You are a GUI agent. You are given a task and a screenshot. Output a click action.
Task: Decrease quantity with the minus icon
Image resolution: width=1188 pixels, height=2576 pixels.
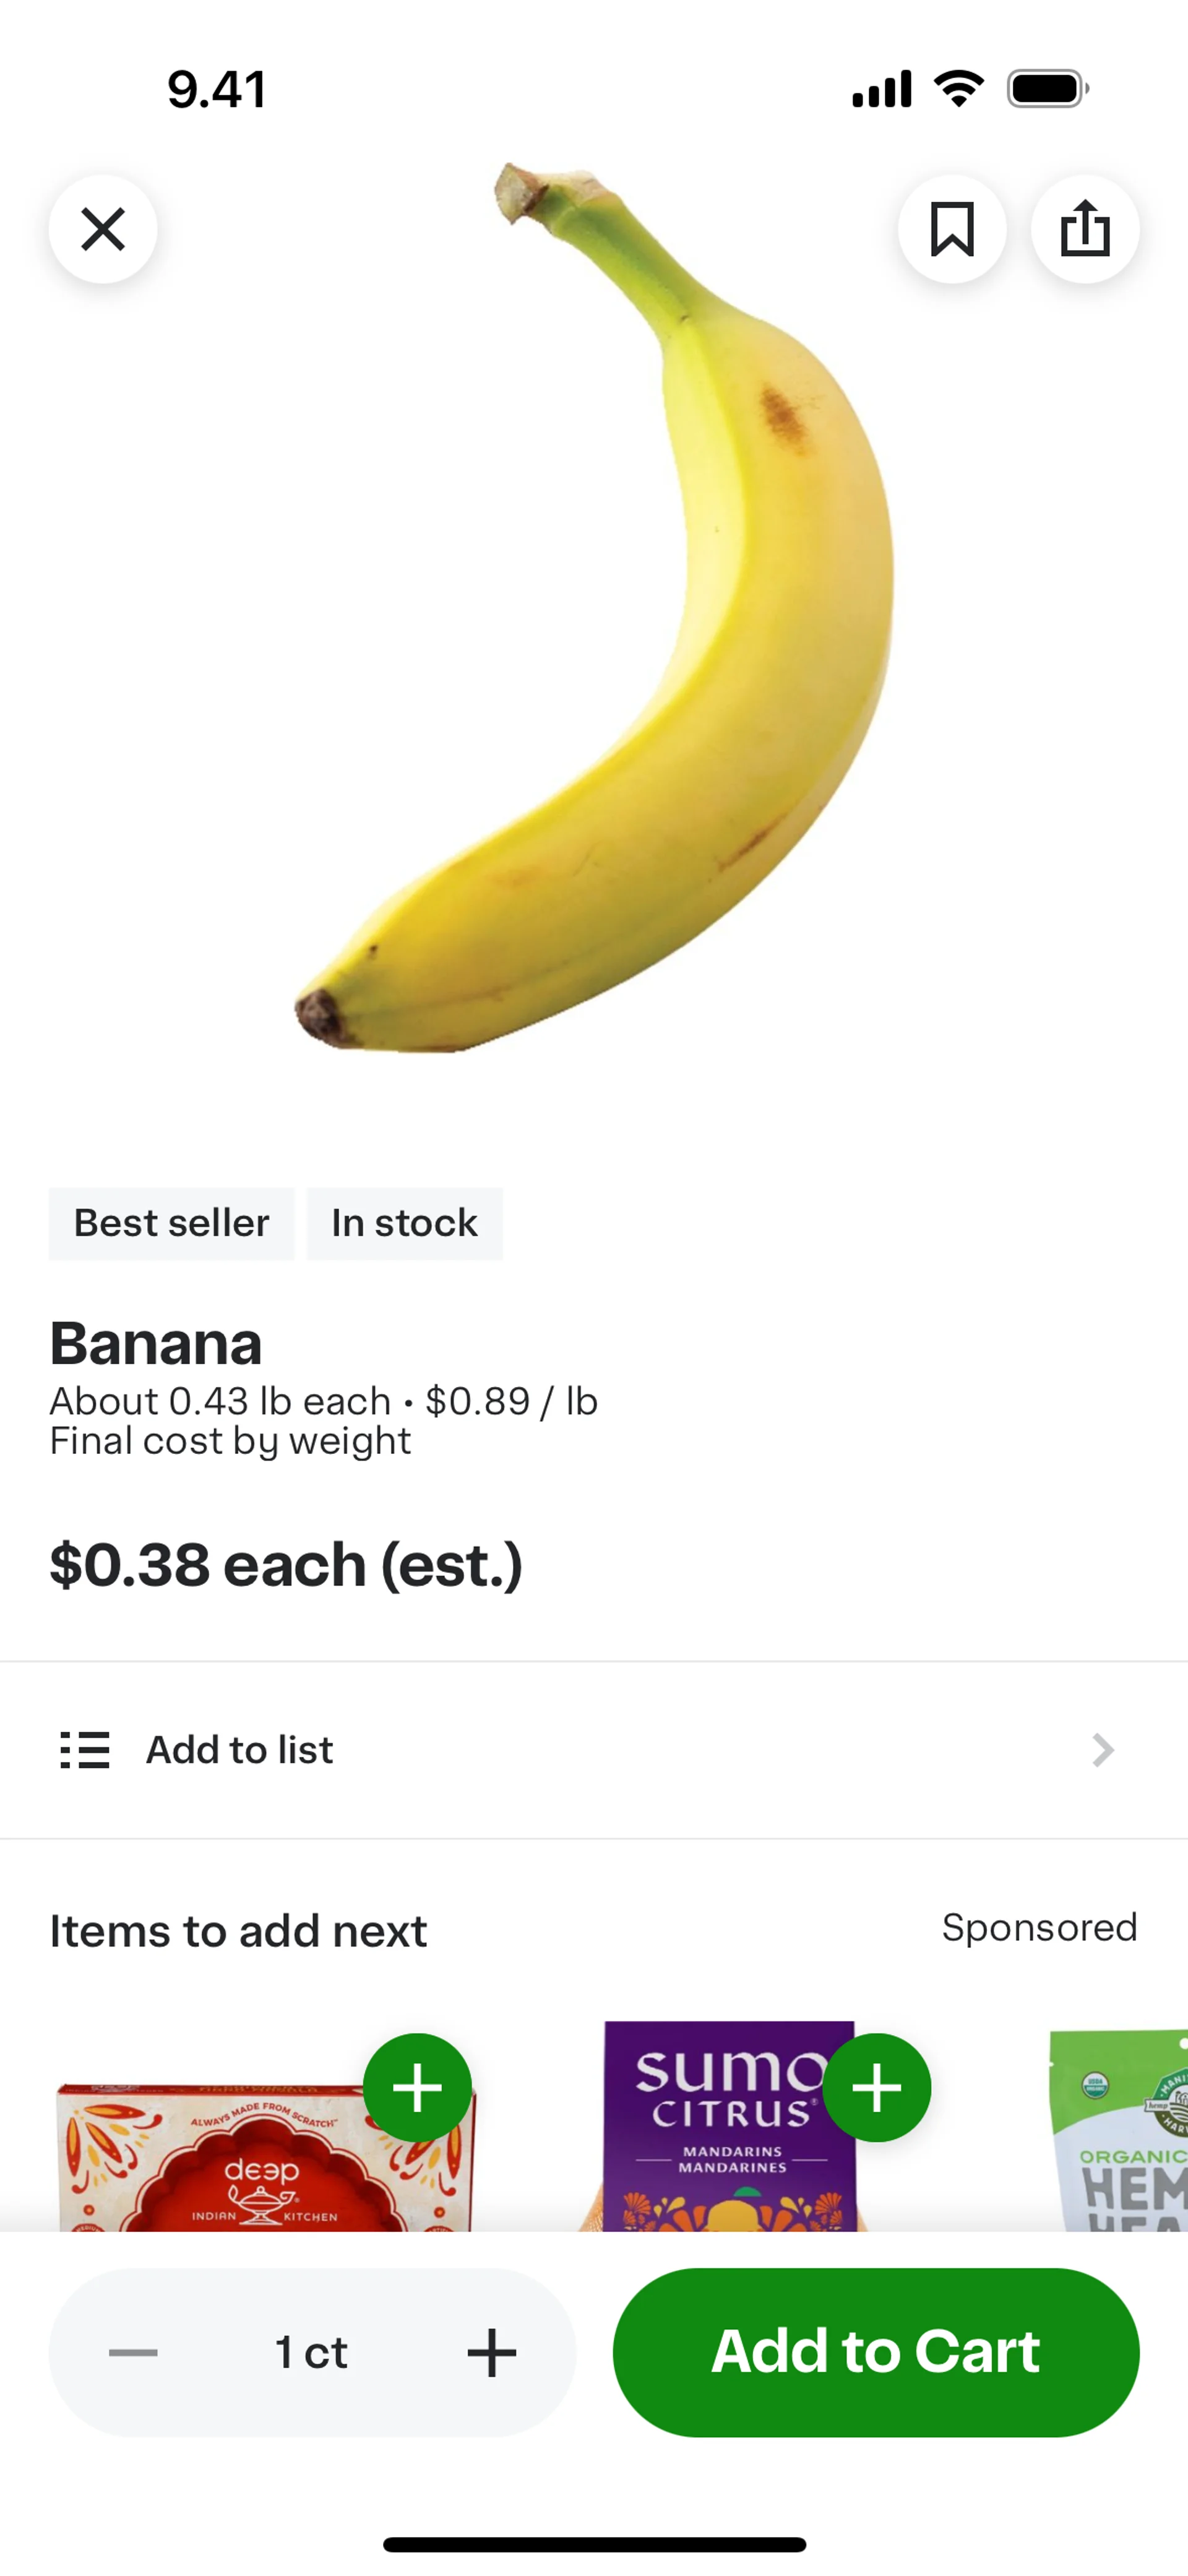(133, 2352)
